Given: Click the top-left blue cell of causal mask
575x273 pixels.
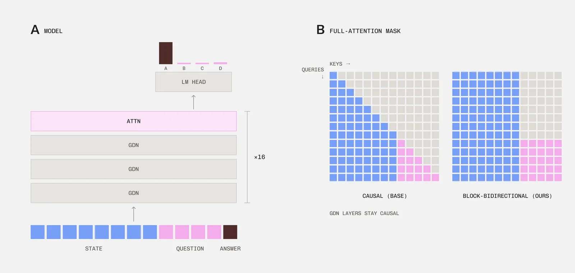Looking at the screenshot, I should pyautogui.click(x=333, y=75).
